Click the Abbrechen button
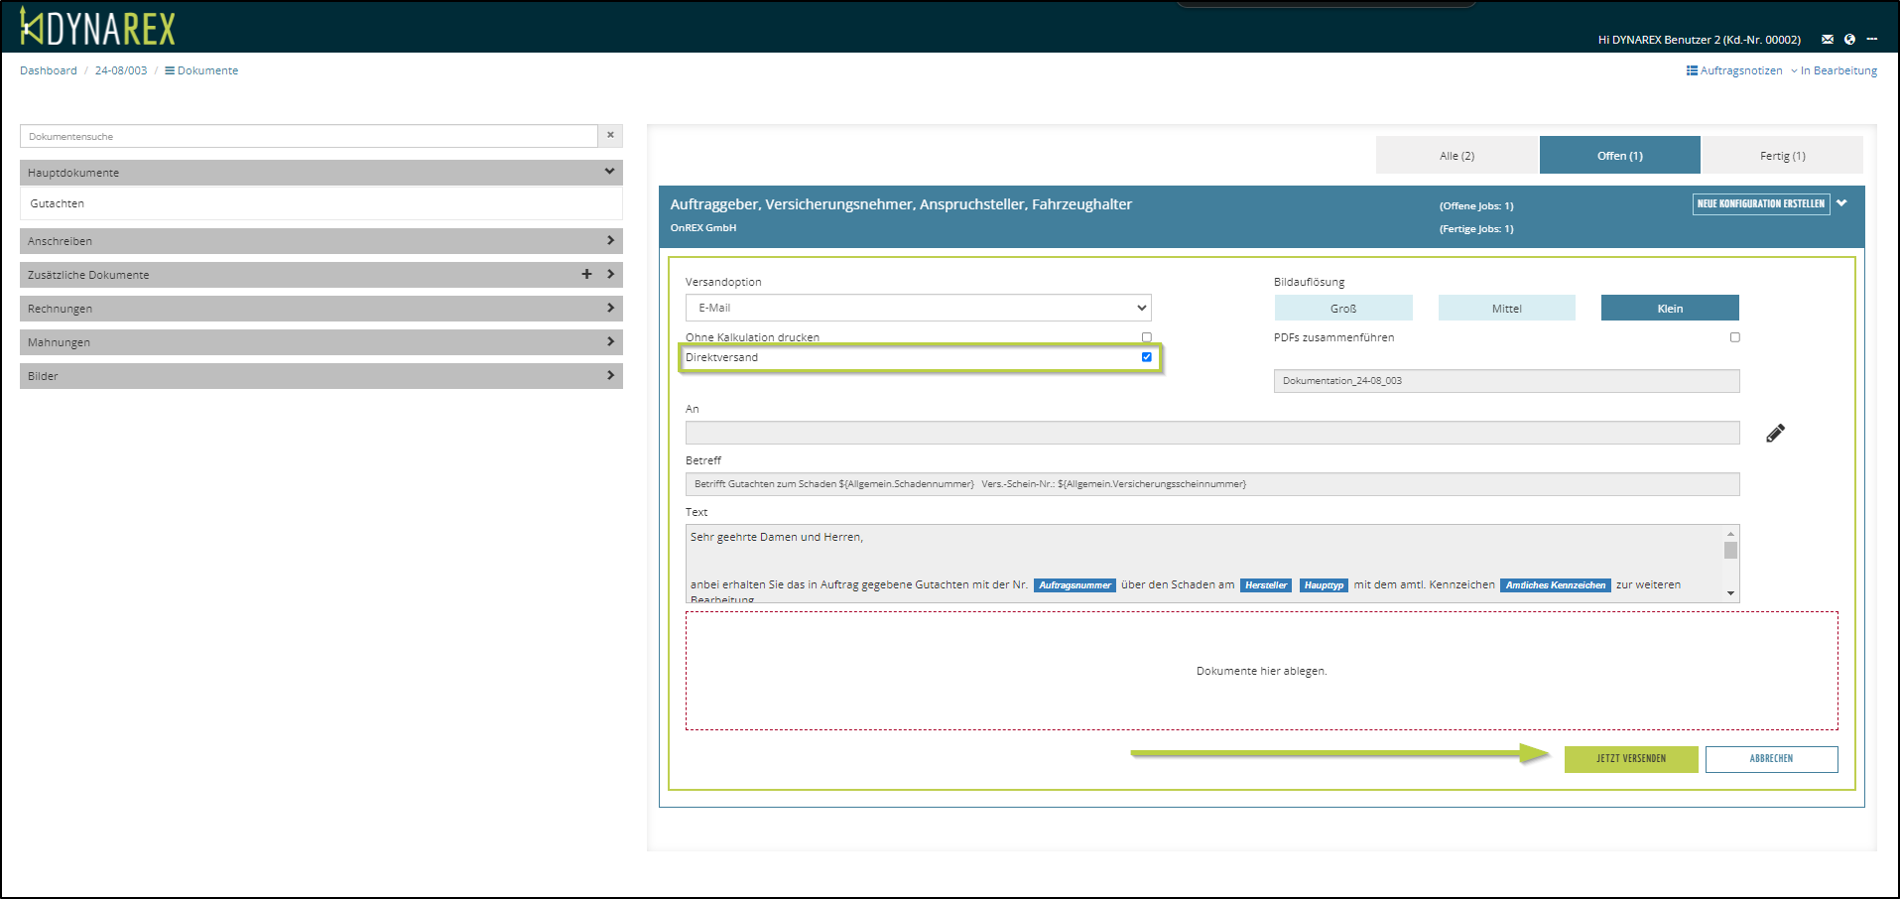This screenshot has height=899, width=1900. point(1771,759)
